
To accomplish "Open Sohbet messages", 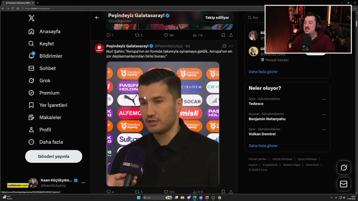I will (42, 68).
